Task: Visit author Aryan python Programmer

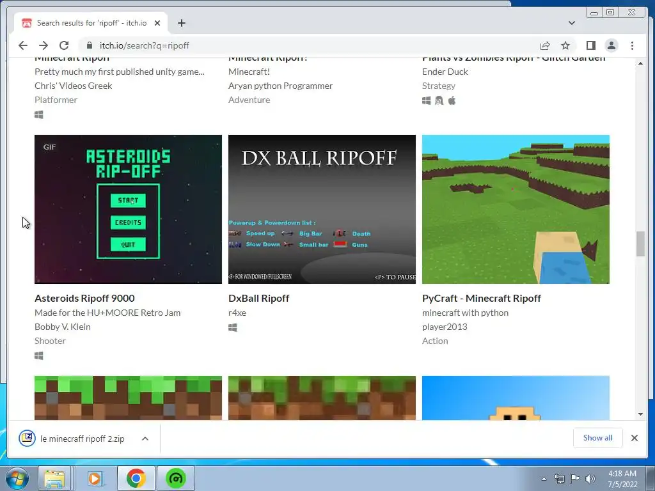Action: [281, 86]
